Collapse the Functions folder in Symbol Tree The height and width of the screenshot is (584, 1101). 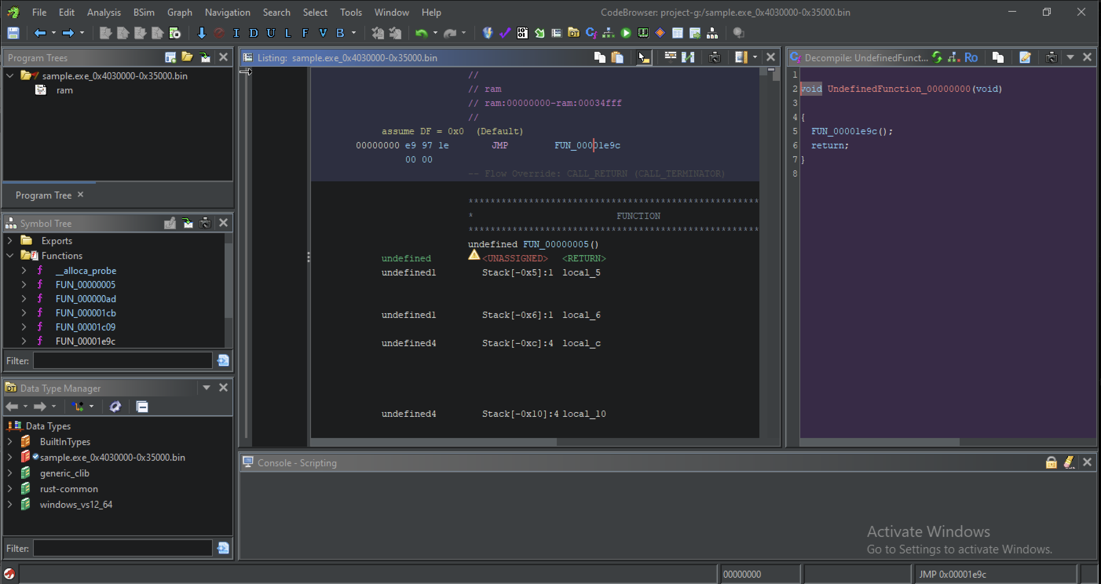(x=10, y=256)
